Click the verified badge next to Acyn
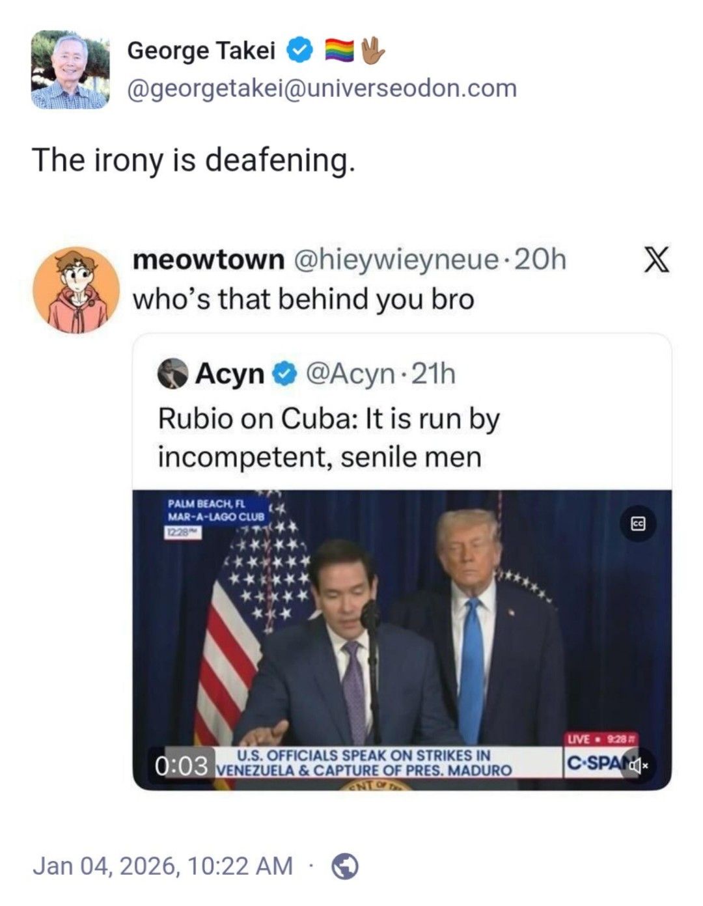Screen dimensions: 703x906 (283, 374)
